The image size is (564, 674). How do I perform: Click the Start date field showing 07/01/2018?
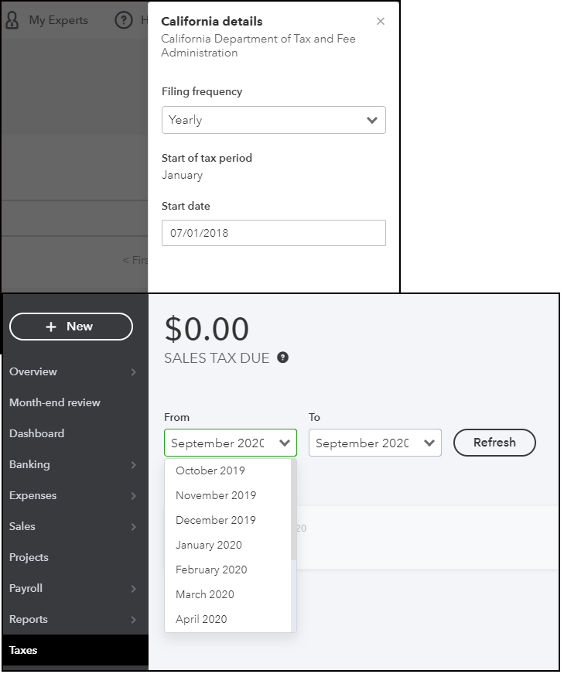point(273,232)
